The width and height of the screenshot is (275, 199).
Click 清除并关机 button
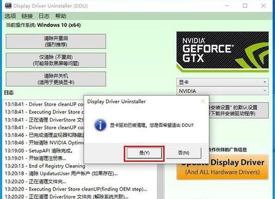[x=56, y=79]
